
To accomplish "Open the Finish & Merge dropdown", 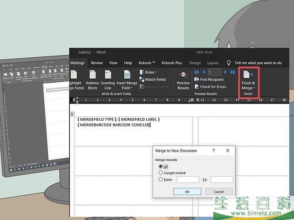I will (x=248, y=81).
